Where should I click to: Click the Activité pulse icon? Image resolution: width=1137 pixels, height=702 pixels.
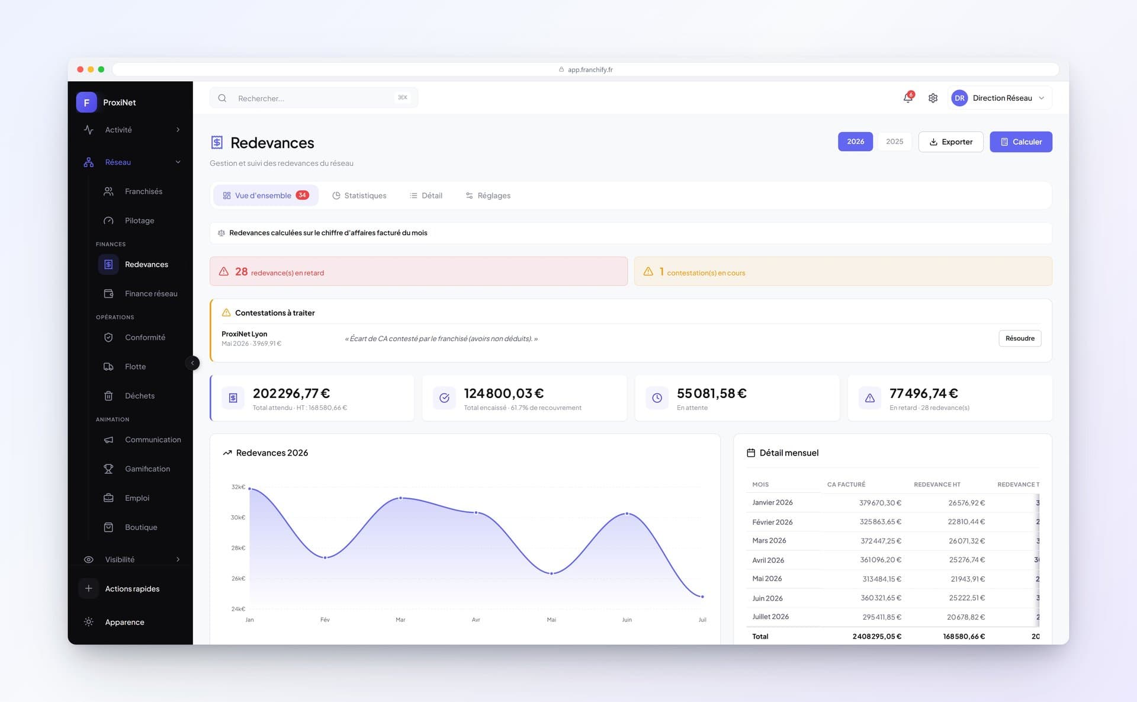click(x=89, y=130)
